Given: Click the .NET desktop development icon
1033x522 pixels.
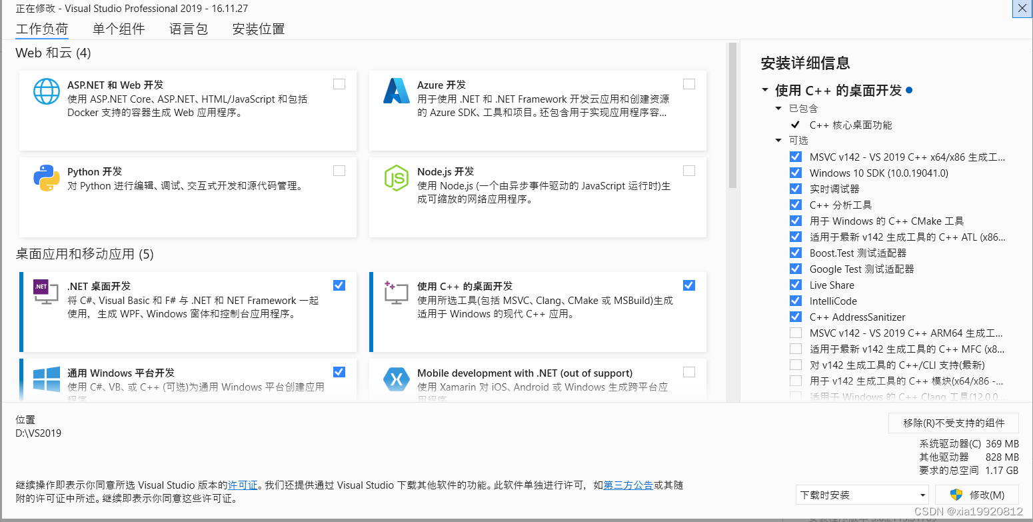Looking at the screenshot, I should tap(46, 292).
